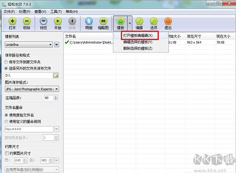Enable the 约束图片尺寸 checkbox
The image size is (236, 173).
tap(6, 153)
